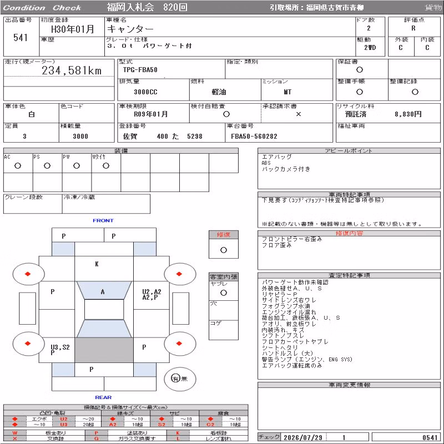Click the evaluation score R
Viewport: 444px width, 444px height.
pos(413,28)
